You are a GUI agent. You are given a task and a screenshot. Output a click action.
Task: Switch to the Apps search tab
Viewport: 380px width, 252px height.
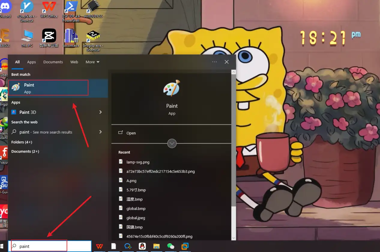pyautogui.click(x=32, y=62)
